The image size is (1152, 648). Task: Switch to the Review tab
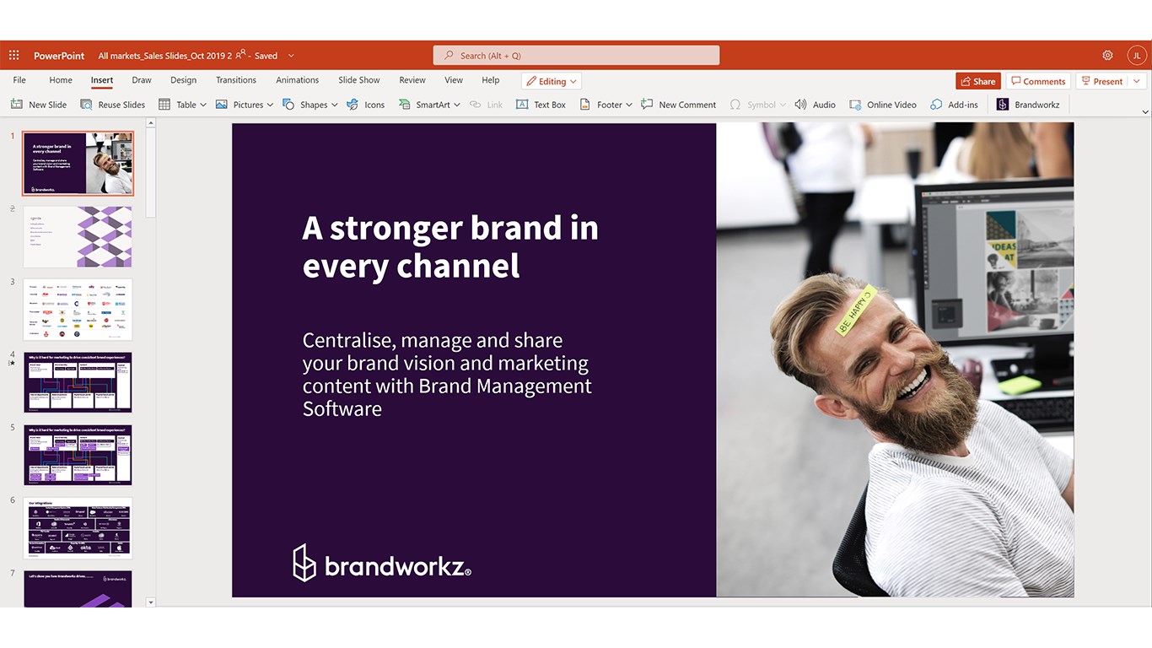(x=412, y=80)
